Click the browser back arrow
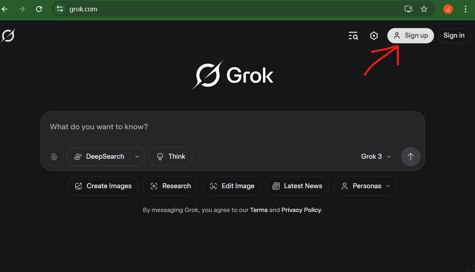The width and height of the screenshot is (475, 272). point(5,9)
